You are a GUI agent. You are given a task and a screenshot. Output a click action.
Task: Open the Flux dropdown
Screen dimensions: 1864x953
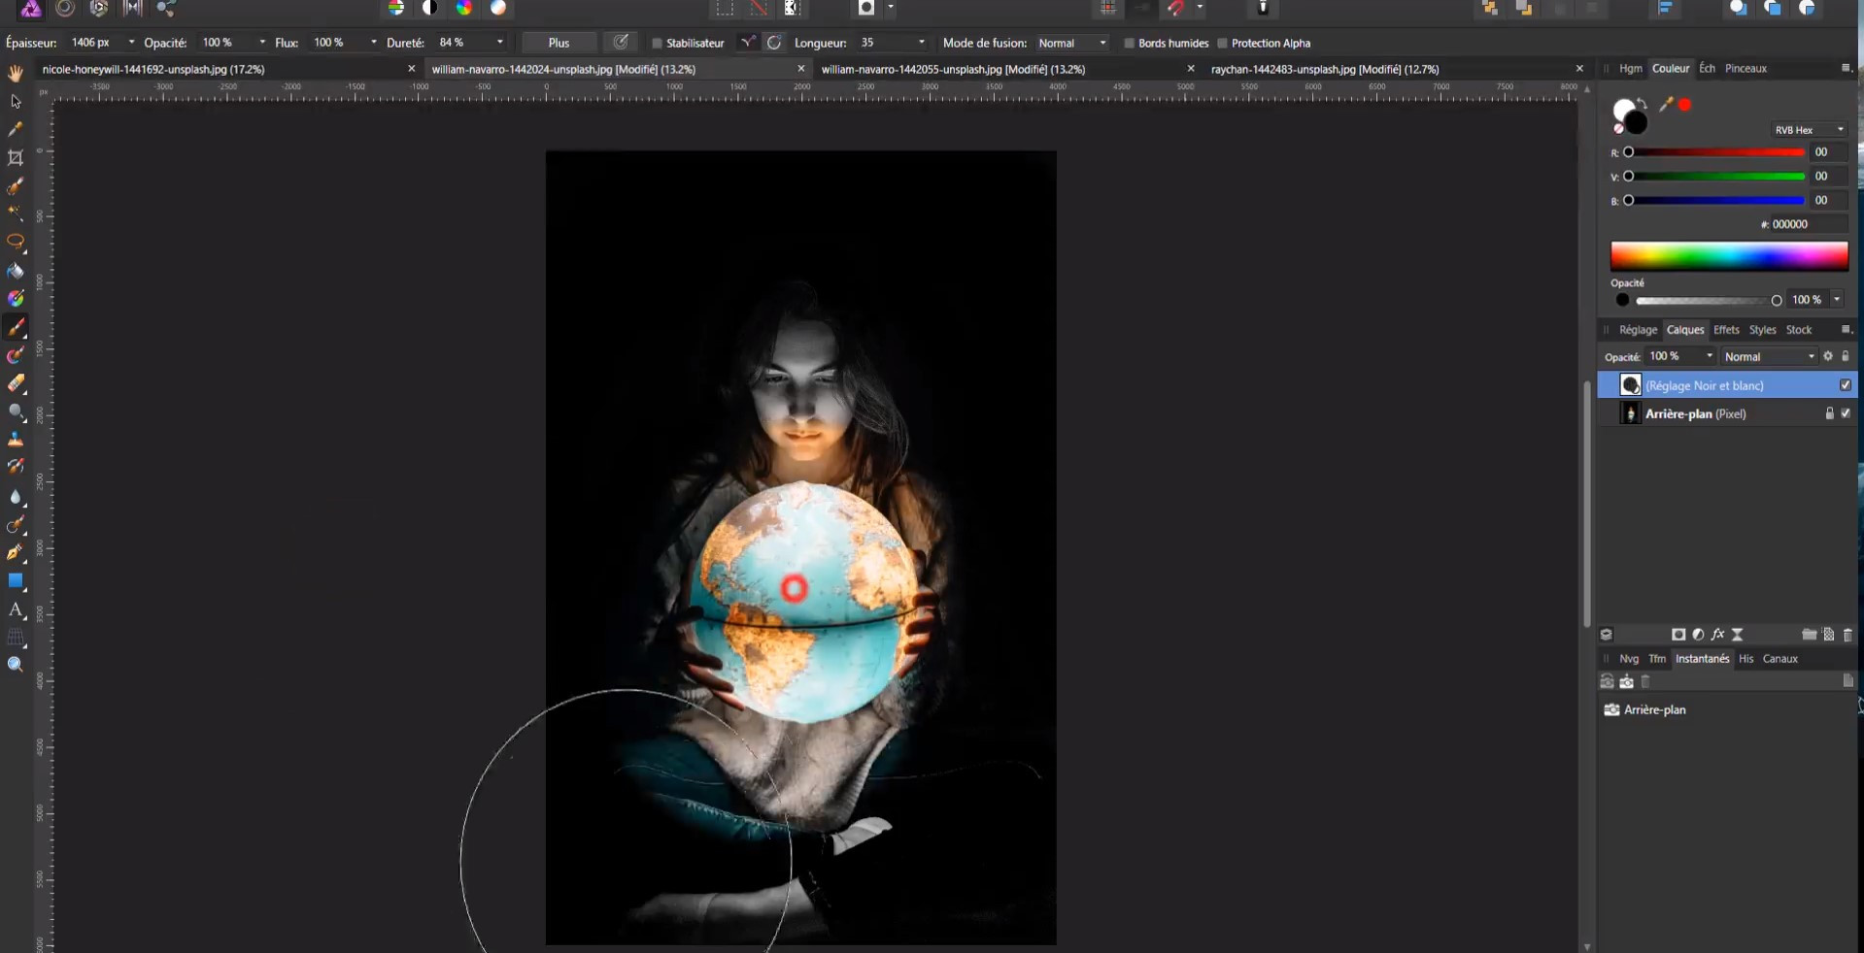[x=373, y=43]
